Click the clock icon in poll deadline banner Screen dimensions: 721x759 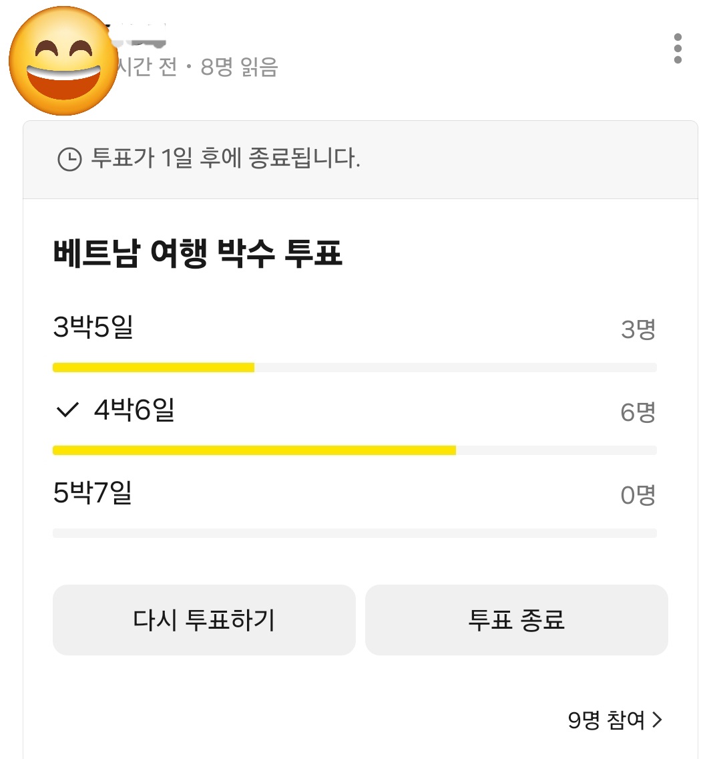click(69, 159)
